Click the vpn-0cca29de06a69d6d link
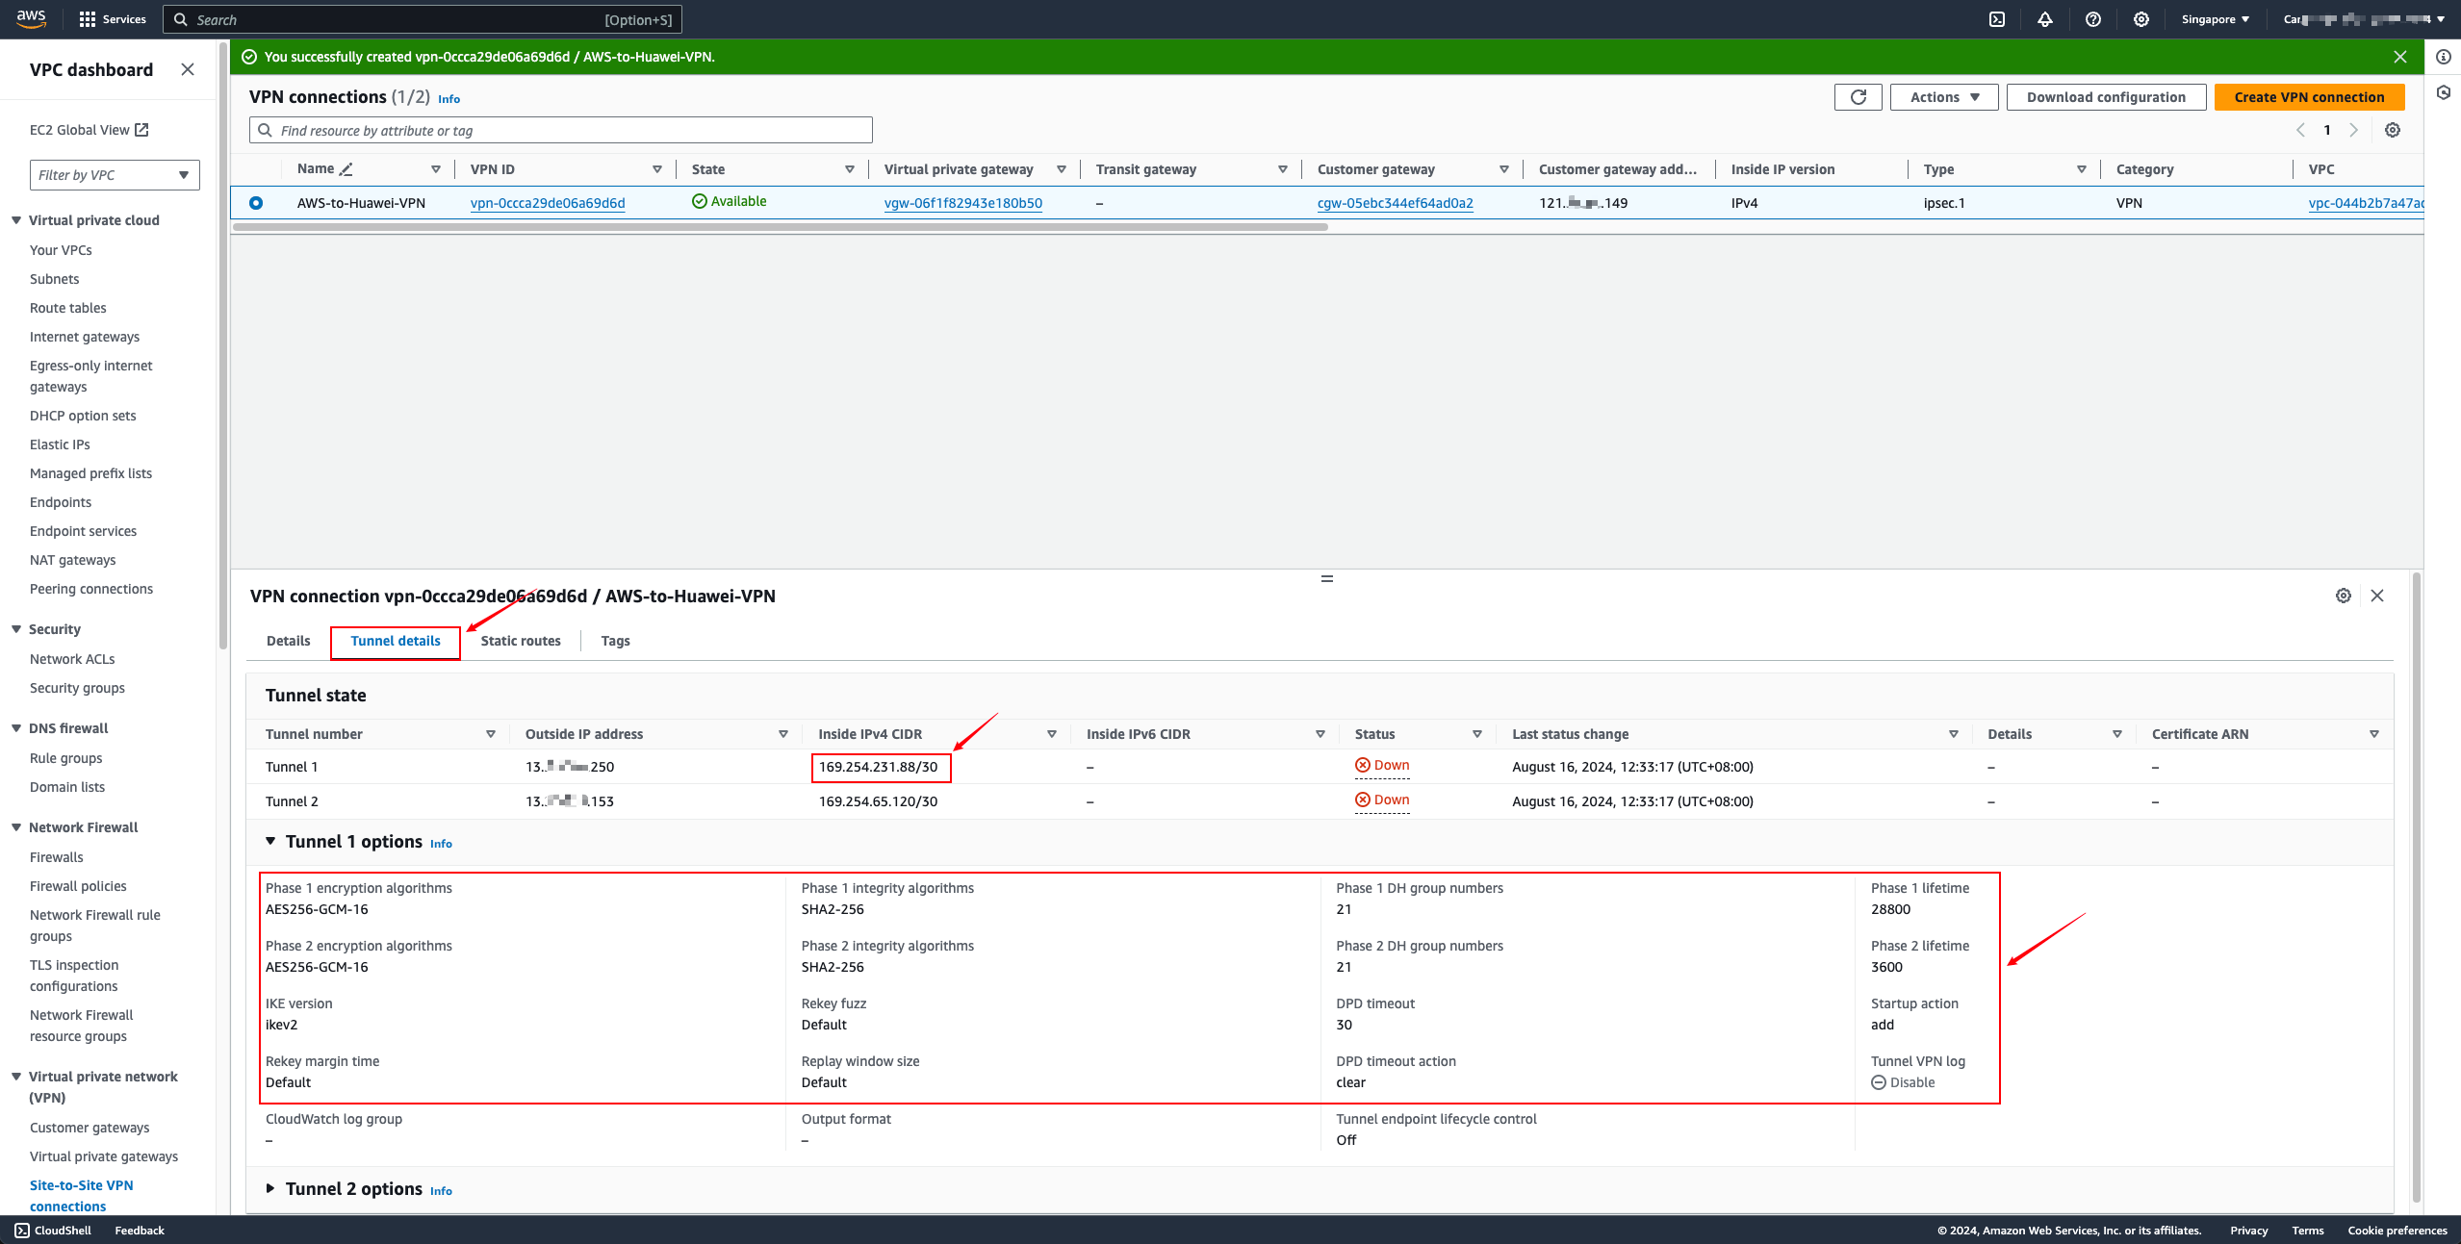This screenshot has height=1244, width=2461. click(548, 201)
